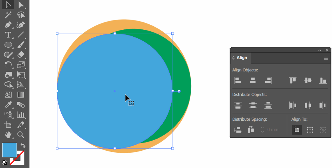Select the Shaper tool
332x168 pixels.
pos(8,55)
